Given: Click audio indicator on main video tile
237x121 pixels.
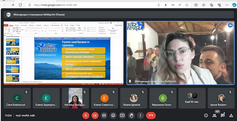Looking at the screenshot, I should [x=230, y=25].
